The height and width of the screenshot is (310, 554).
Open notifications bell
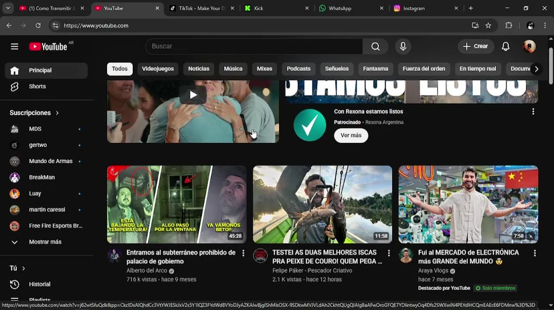click(506, 46)
